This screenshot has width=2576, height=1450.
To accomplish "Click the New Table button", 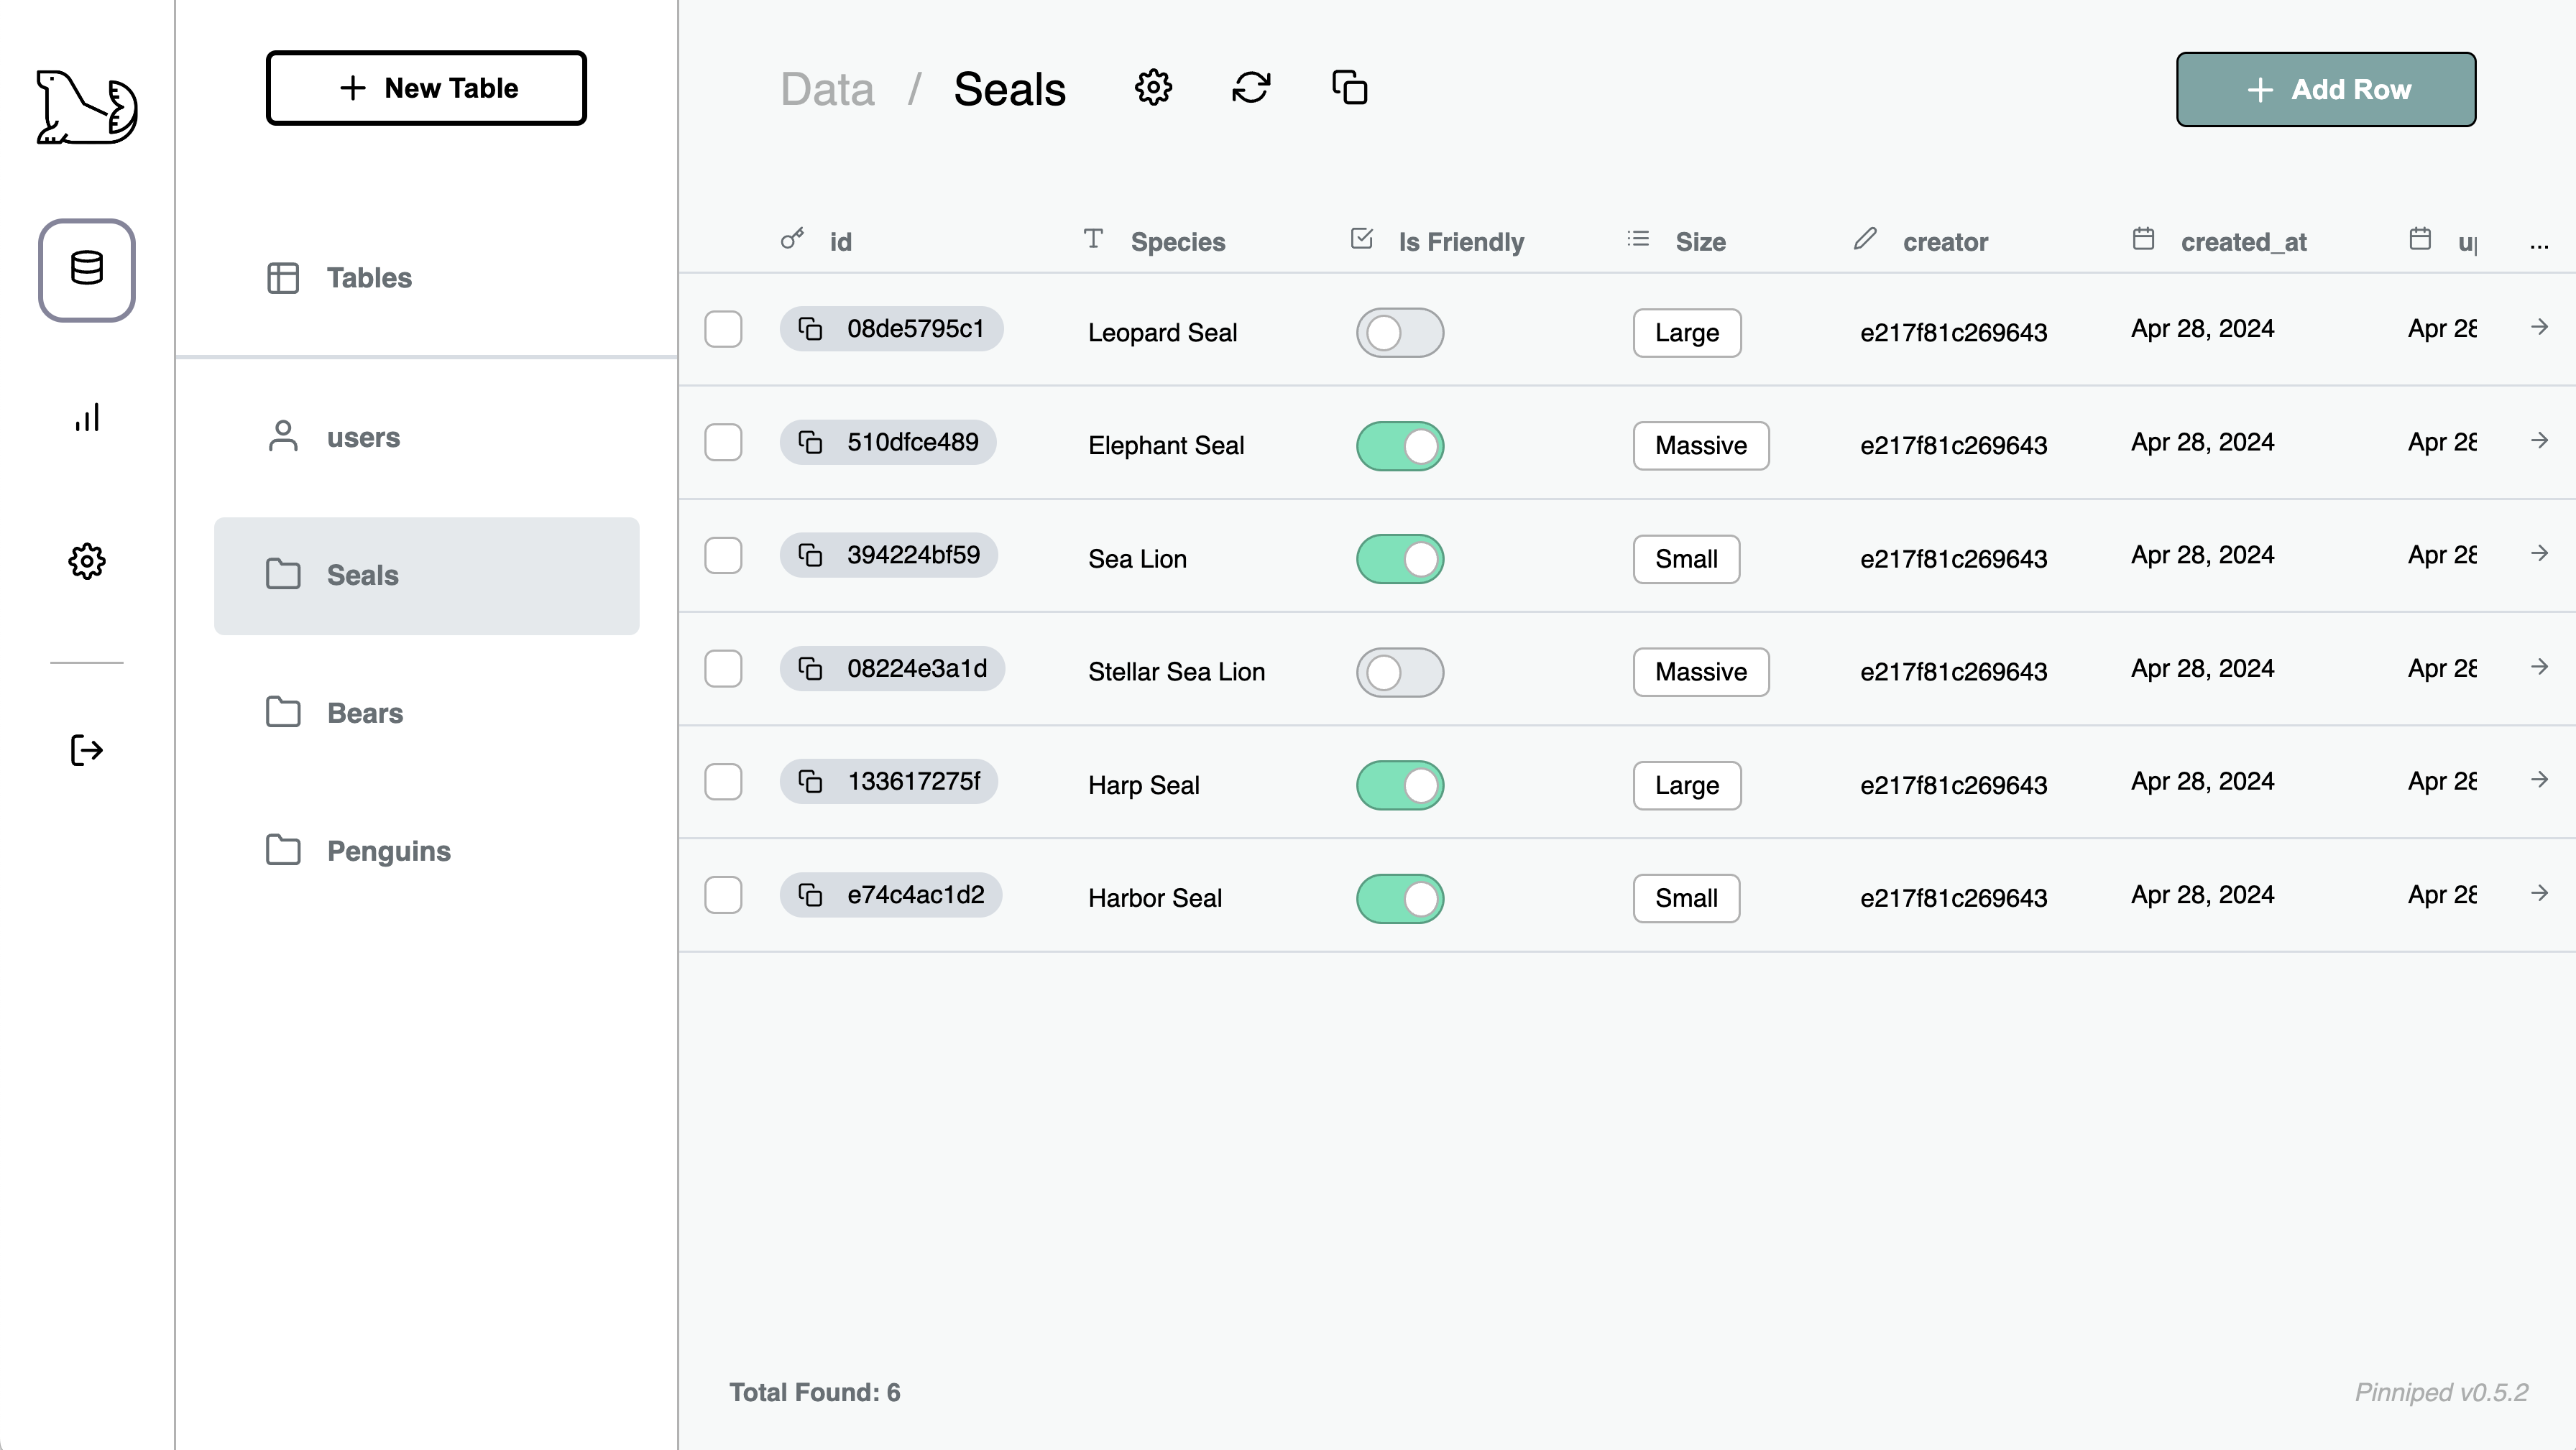I will 426,88.
